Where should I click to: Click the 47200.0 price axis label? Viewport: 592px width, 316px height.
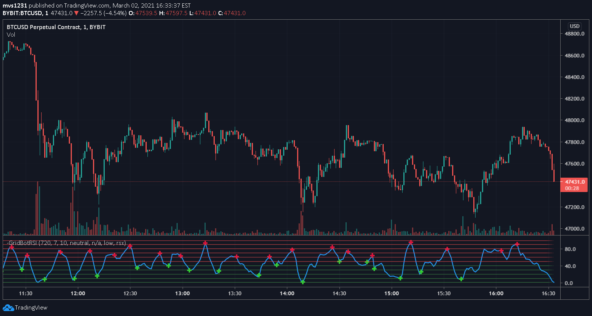pos(574,207)
